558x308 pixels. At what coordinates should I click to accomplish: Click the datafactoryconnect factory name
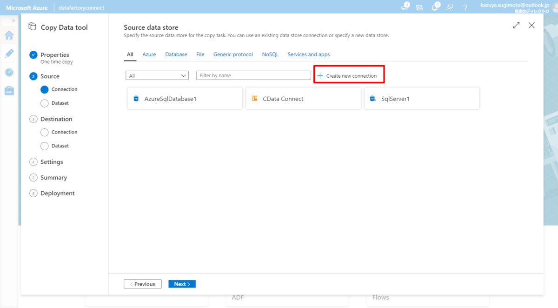[81, 8]
